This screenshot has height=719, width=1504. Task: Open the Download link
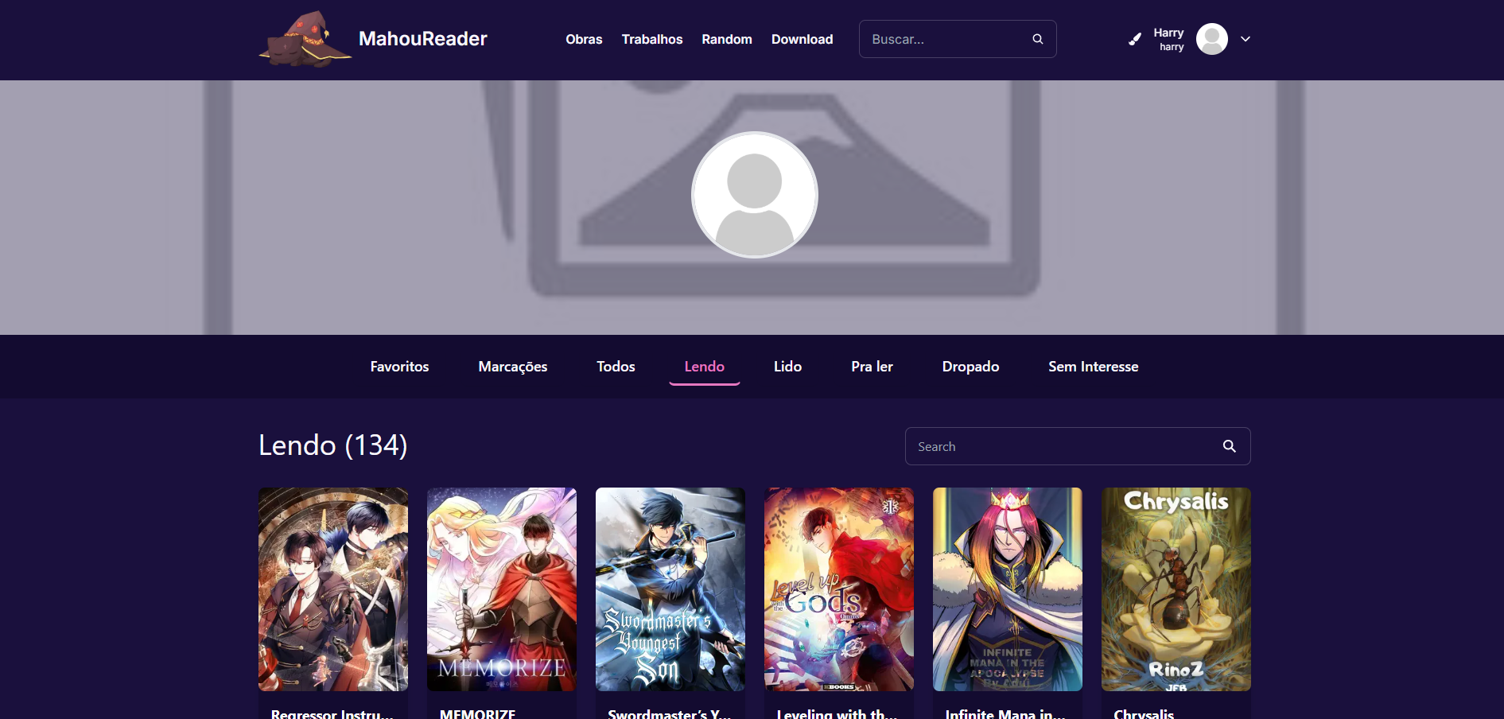[802, 39]
